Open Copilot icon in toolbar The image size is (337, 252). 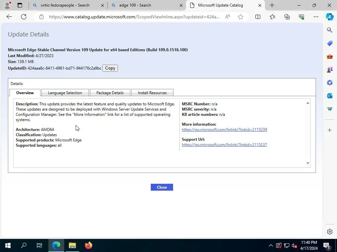click(x=329, y=17)
